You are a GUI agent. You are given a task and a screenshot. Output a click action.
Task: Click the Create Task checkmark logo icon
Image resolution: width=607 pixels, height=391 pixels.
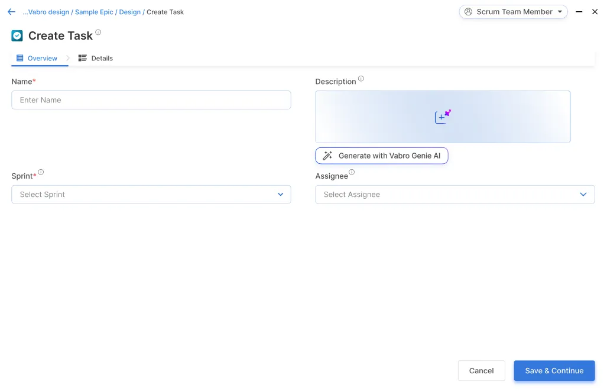click(17, 36)
